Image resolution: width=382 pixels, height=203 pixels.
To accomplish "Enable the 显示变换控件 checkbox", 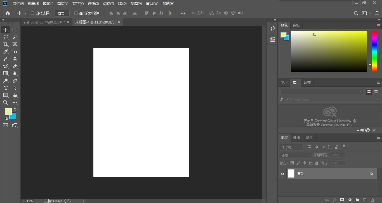I will (76, 13).
